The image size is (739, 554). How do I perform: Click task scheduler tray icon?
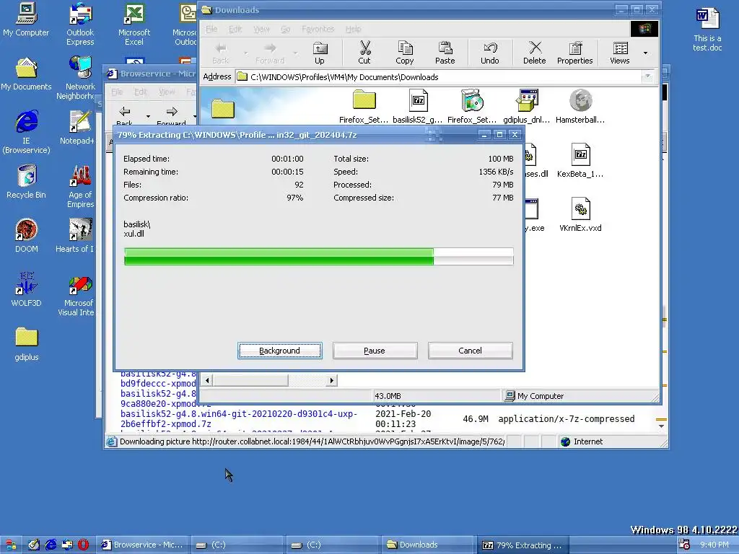[684, 545]
